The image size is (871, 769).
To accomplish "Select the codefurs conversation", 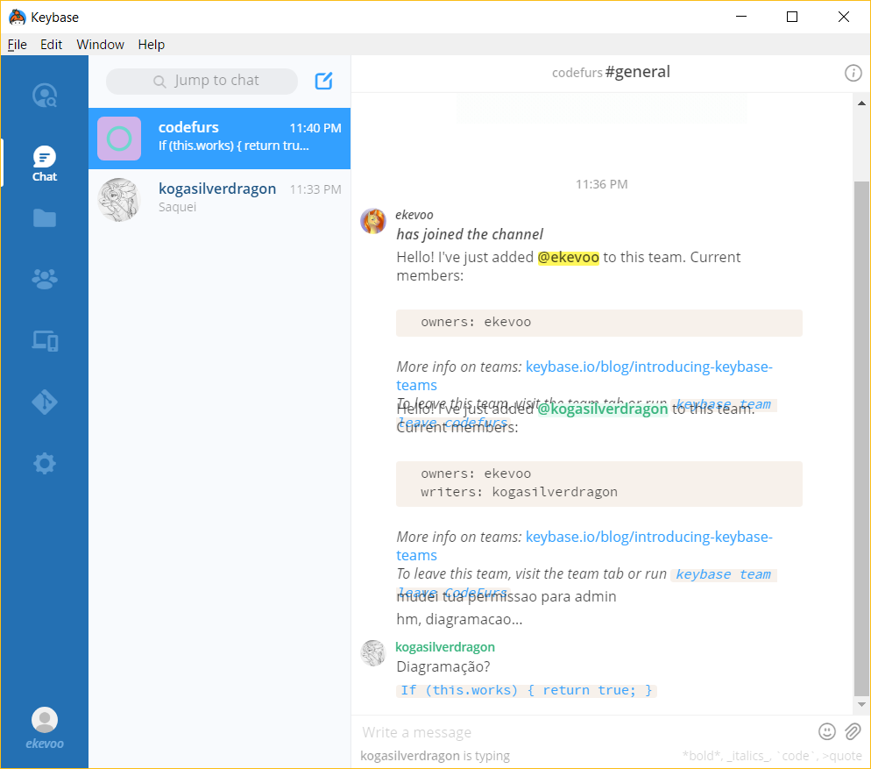I will [x=219, y=139].
